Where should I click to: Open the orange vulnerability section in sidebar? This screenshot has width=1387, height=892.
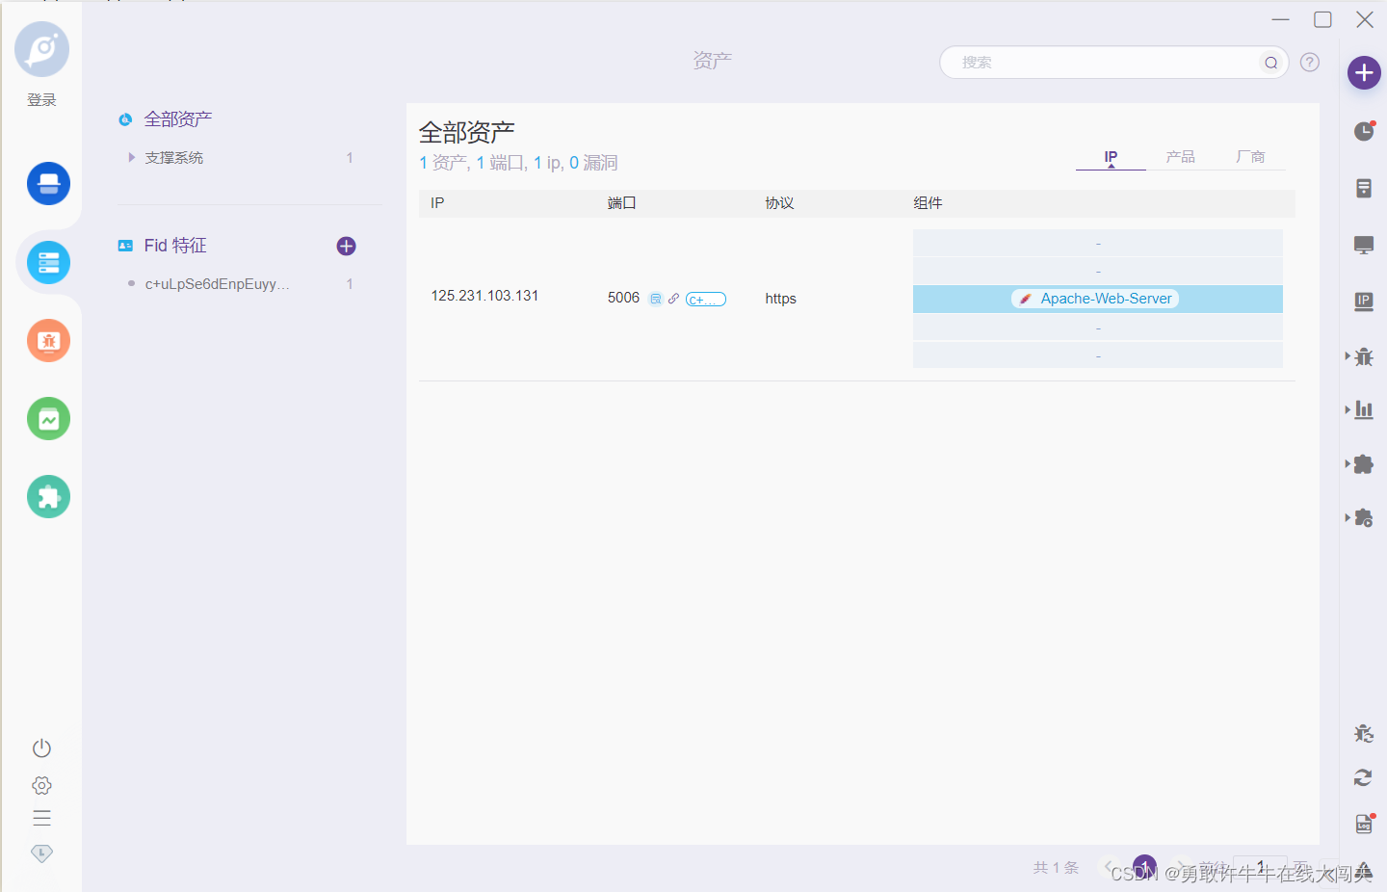coord(48,340)
